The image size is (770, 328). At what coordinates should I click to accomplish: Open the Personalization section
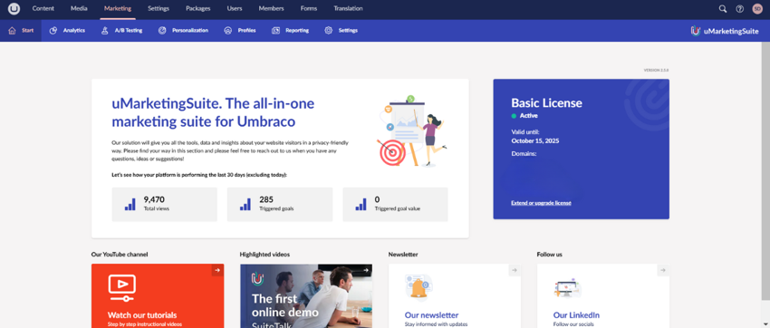(x=183, y=31)
